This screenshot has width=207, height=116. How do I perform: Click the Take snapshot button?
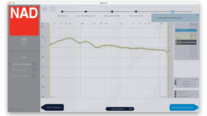click(117, 109)
